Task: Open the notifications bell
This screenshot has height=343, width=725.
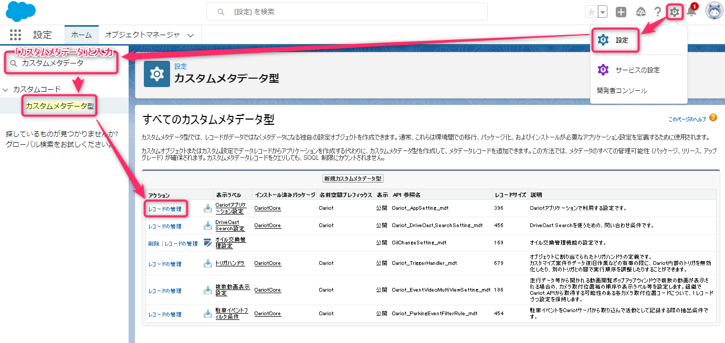Action: (x=691, y=12)
